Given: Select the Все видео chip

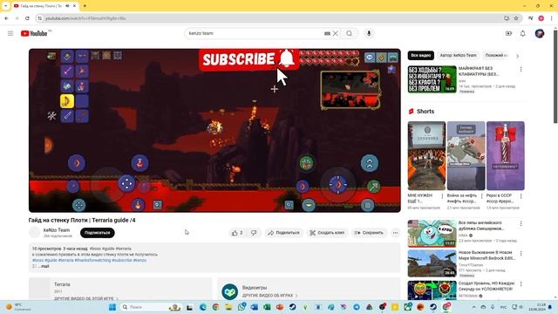Looking at the screenshot, I should click(420, 56).
